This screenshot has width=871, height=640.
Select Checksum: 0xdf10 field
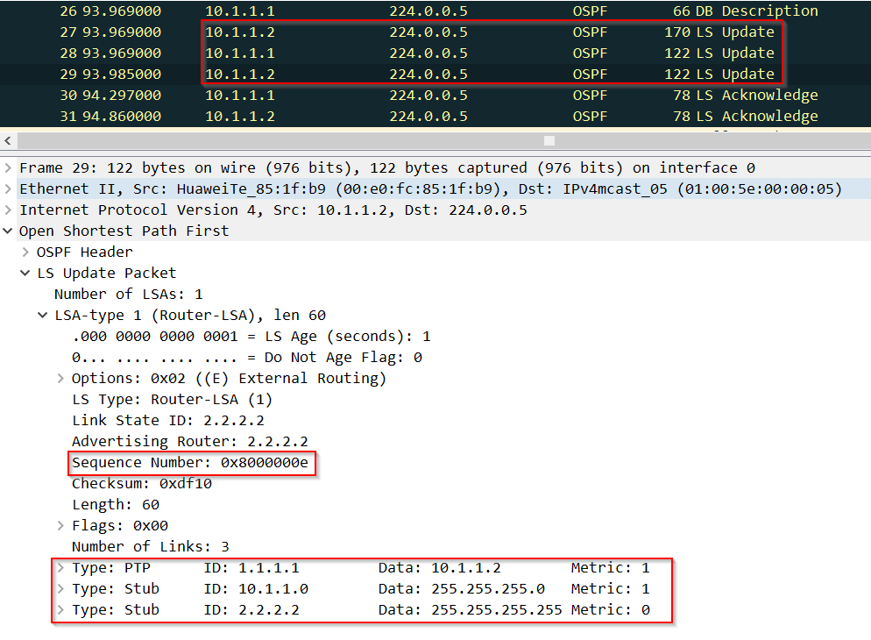coord(142,484)
